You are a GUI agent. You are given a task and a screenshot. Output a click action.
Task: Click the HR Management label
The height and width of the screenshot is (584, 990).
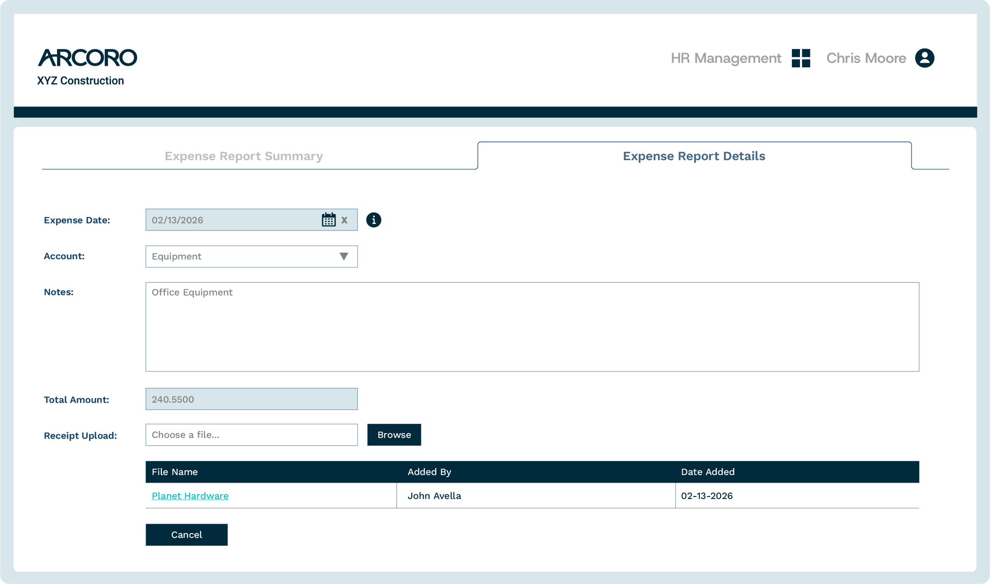726,58
